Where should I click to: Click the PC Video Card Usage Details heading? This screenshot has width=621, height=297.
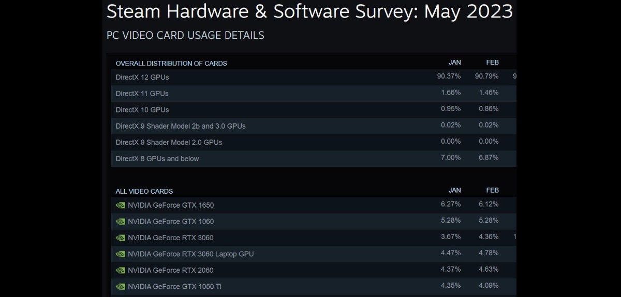coord(185,35)
